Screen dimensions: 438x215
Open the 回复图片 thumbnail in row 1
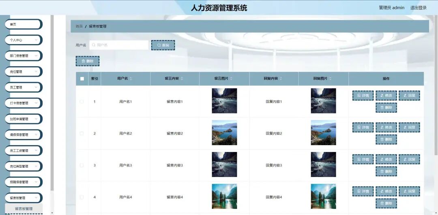[324, 101]
